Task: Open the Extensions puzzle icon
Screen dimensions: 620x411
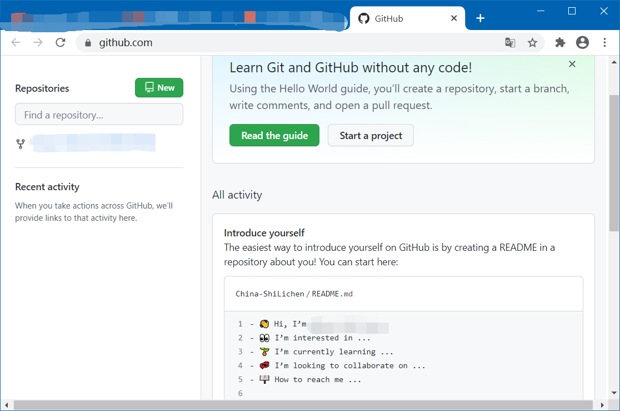Action: (560, 42)
